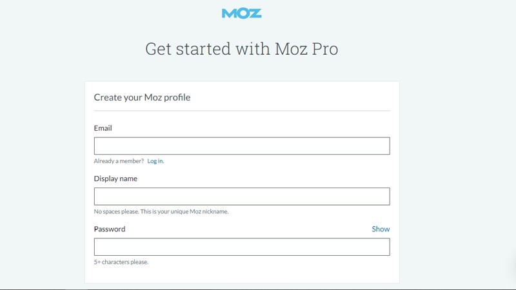Click the letter Z in the Moz logo

[255, 13]
